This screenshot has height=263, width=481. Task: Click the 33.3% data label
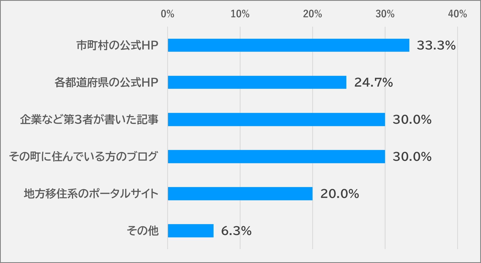436,45
